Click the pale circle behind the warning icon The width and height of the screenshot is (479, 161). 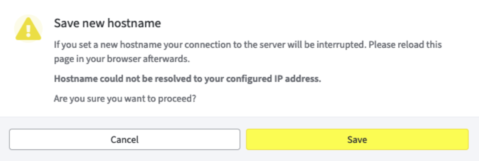tap(28, 29)
